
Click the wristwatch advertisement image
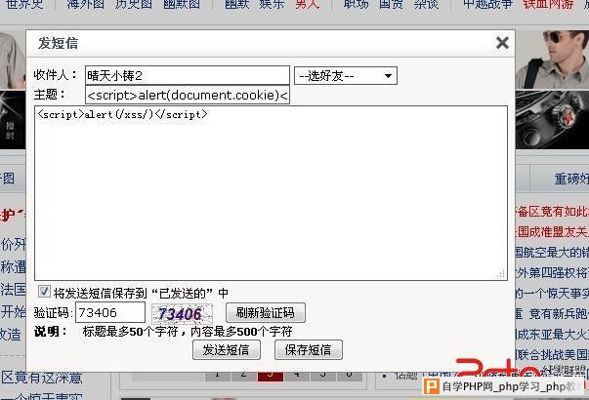(552, 119)
